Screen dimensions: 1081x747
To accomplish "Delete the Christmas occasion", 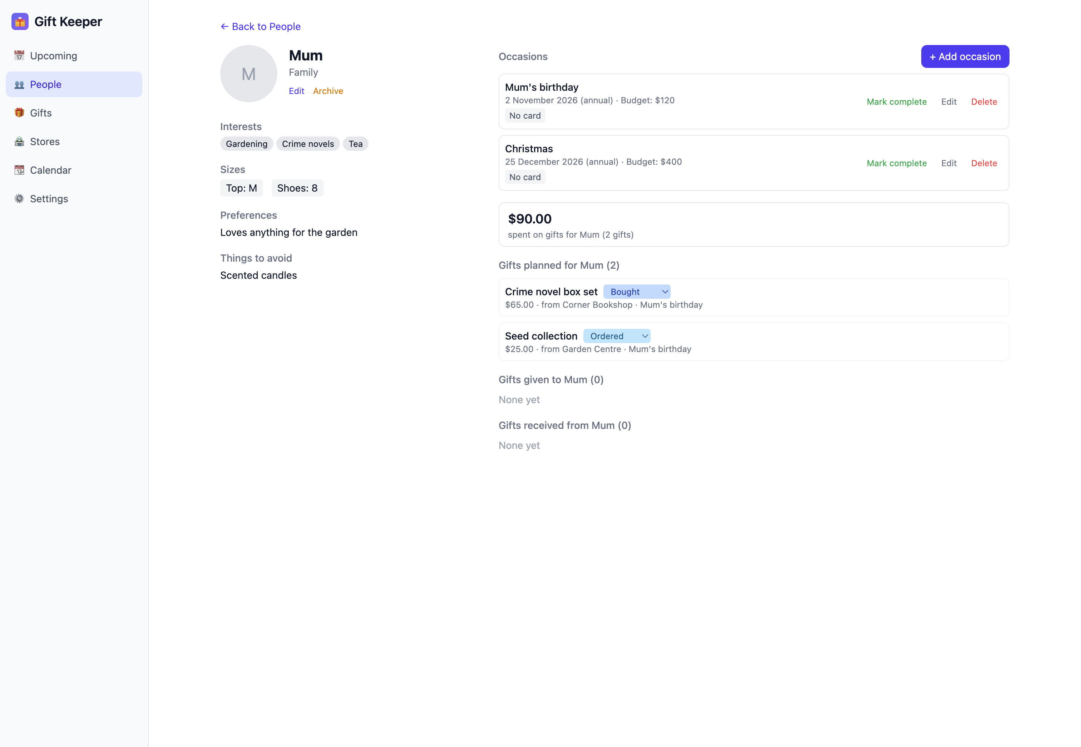I will tap(984, 163).
